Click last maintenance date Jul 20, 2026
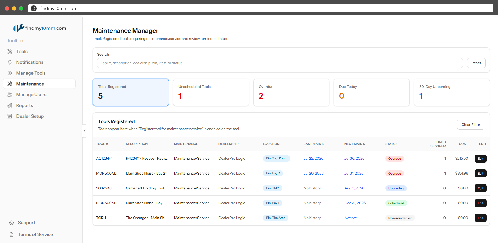This screenshot has width=498, height=243. [x=314, y=173]
